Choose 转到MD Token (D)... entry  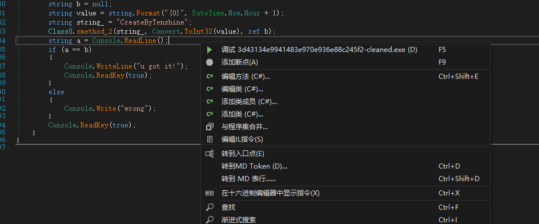pyautogui.click(x=345, y=166)
